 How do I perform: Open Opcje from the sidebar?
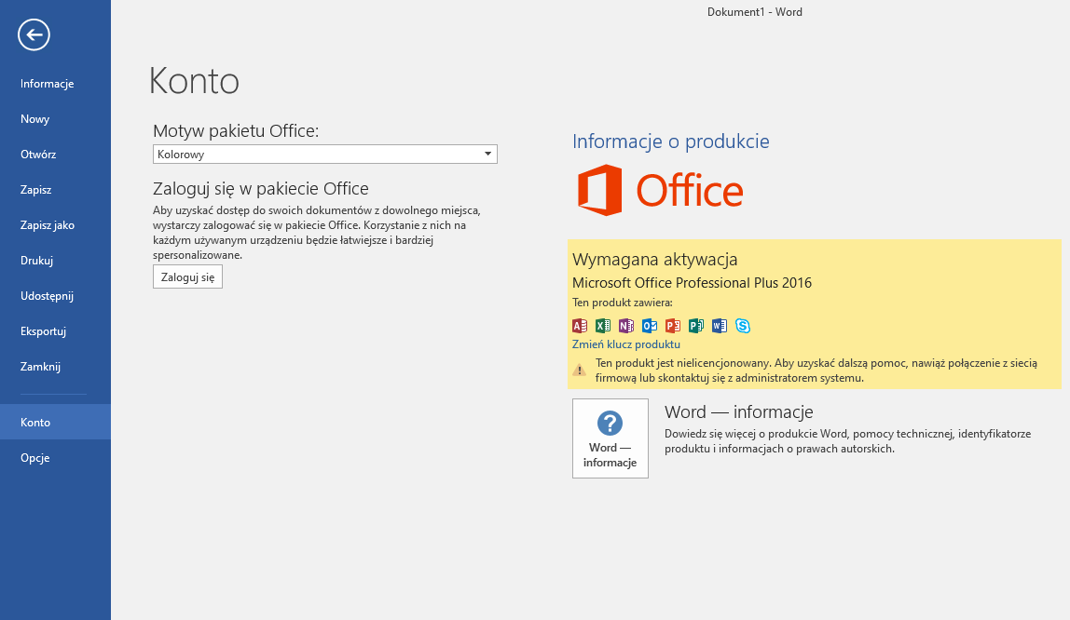click(55, 458)
